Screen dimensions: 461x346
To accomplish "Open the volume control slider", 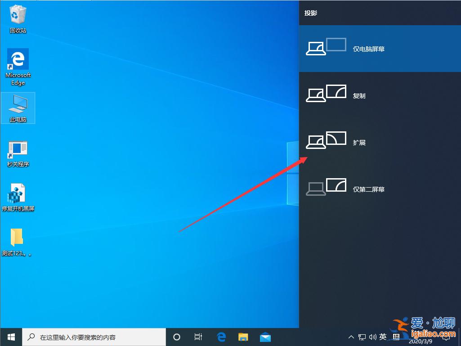I will pos(372,336).
